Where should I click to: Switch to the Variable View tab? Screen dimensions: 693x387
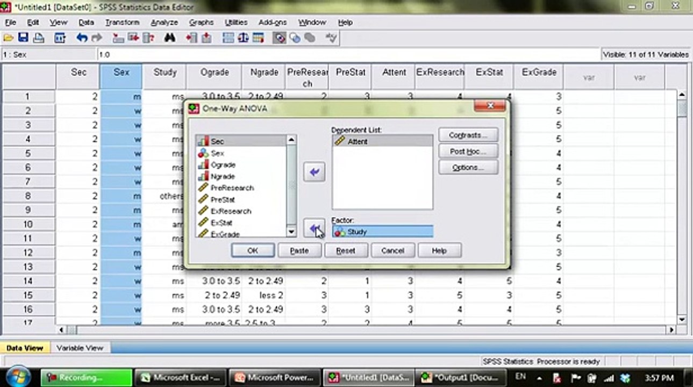click(80, 348)
